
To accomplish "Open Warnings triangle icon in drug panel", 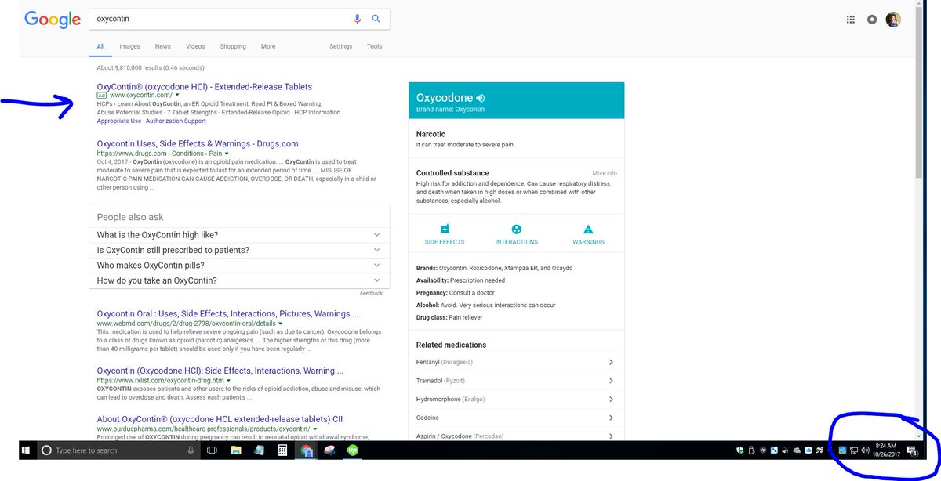I will 588,230.
